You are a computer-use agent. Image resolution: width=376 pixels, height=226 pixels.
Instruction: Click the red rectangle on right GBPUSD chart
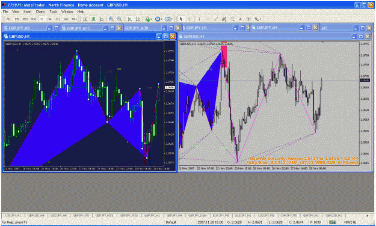224,56
